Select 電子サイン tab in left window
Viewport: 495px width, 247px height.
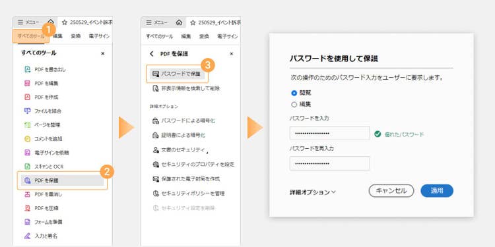(99, 36)
